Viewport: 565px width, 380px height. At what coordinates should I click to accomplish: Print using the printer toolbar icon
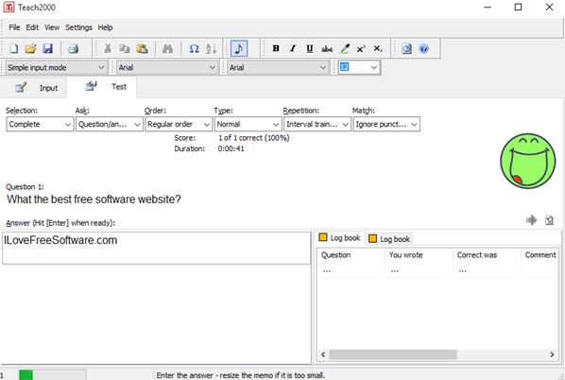pos(73,48)
